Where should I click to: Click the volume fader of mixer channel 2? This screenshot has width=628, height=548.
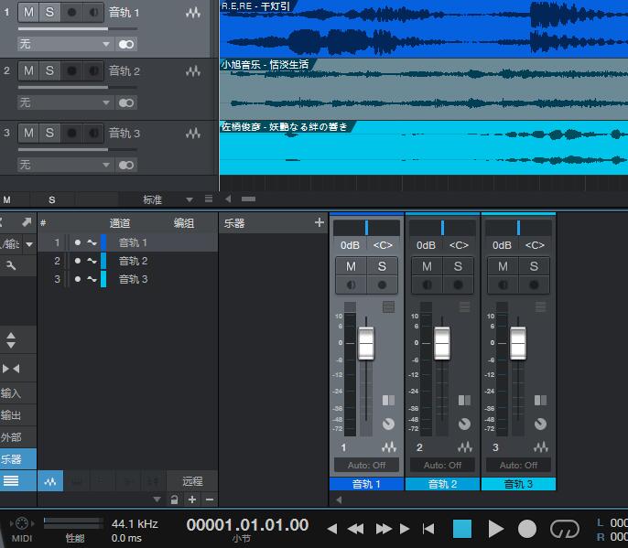(x=442, y=343)
